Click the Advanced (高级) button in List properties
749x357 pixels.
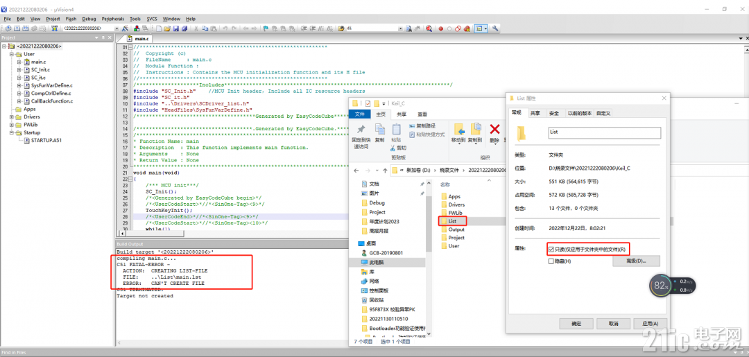636,261
